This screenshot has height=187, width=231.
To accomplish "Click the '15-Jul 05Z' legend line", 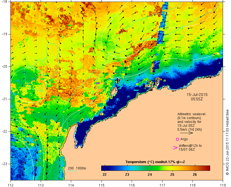I will (186, 126).
